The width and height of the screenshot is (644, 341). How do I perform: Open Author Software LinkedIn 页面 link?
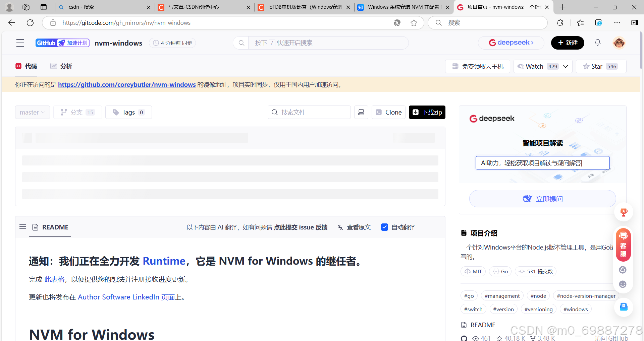[x=126, y=297]
